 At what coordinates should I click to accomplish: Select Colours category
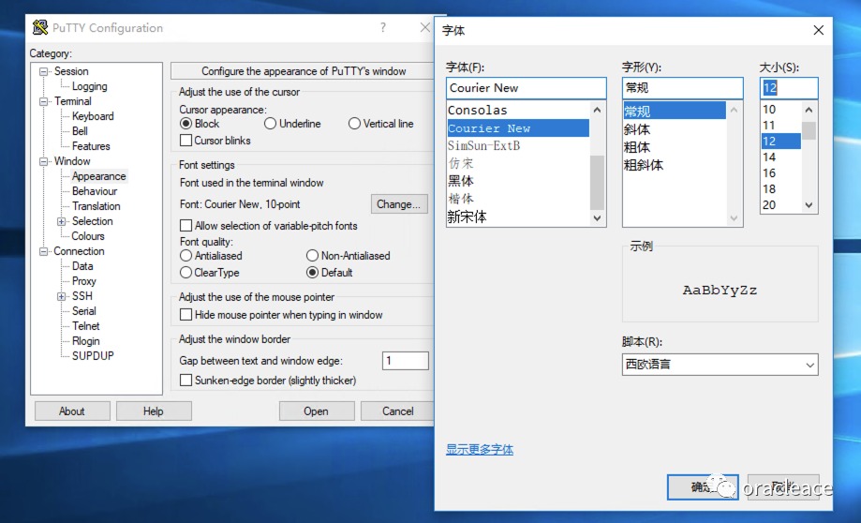point(88,235)
